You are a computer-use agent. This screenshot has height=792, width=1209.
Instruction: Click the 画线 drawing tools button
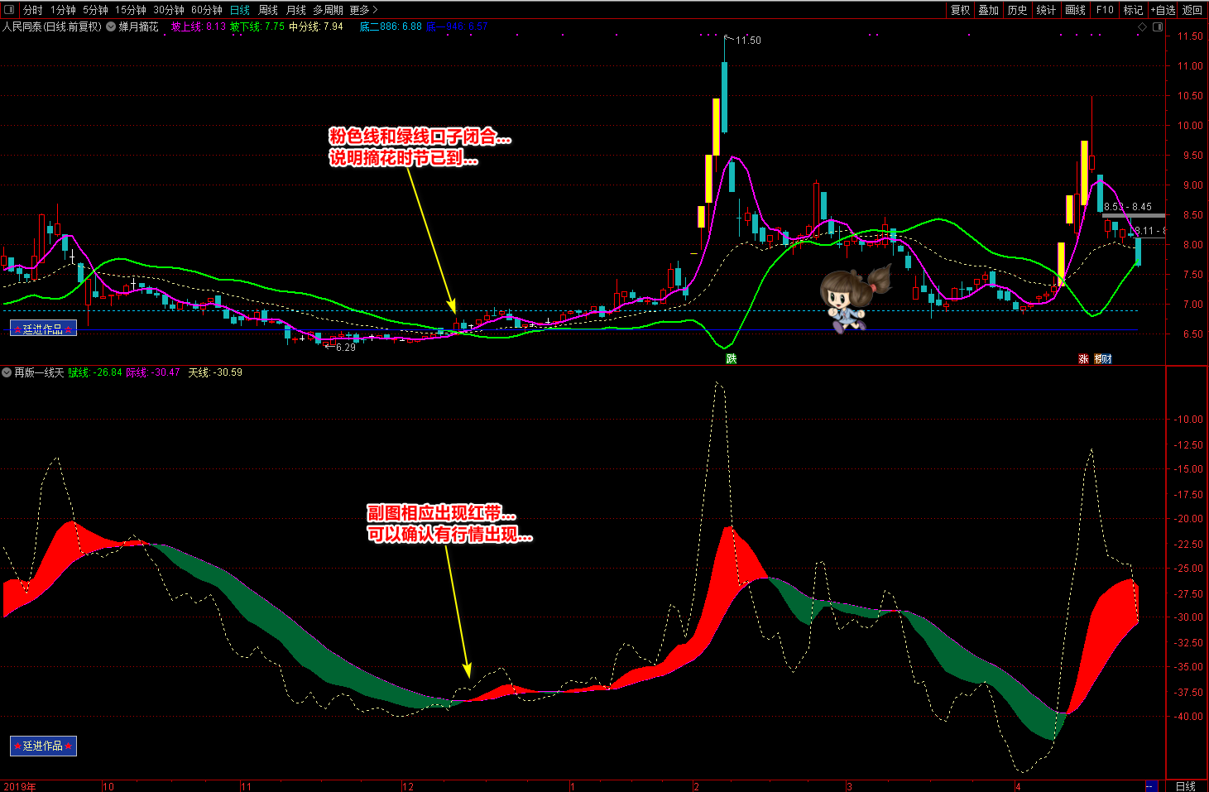(x=1075, y=10)
